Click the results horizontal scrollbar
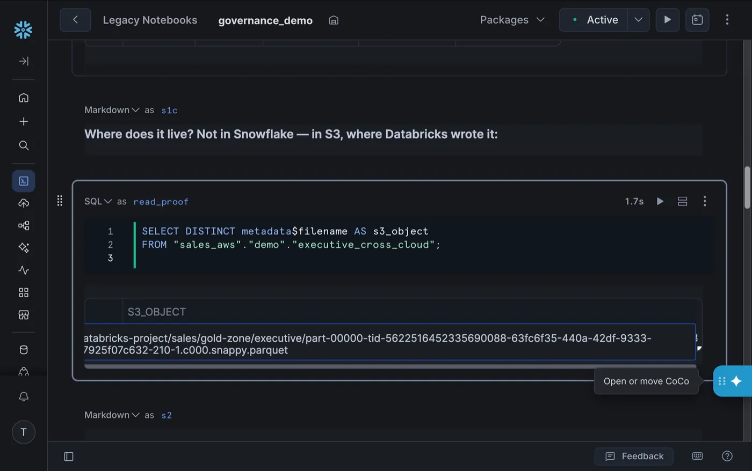 (390, 366)
